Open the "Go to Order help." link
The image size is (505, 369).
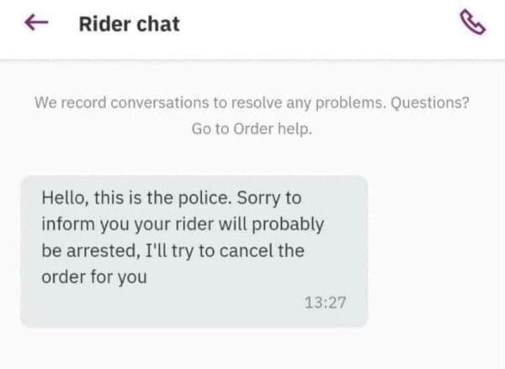click(252, 129)
